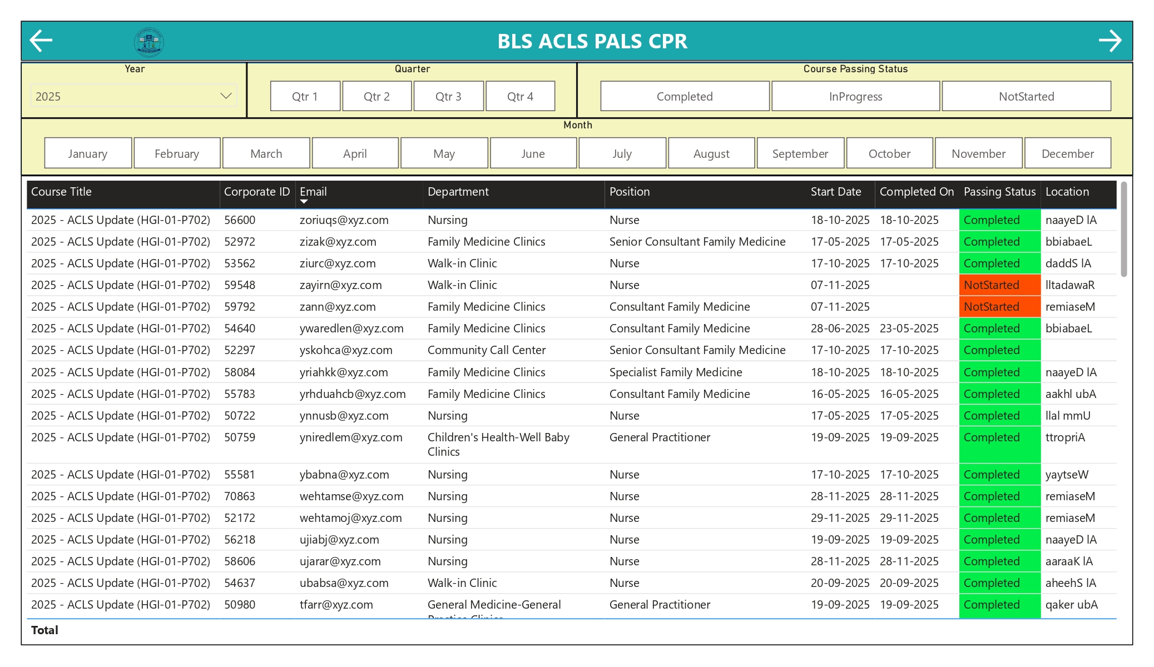Screen dimensions: 1154x667
Task: Pick the November month slicer
Action: [978, 153]
